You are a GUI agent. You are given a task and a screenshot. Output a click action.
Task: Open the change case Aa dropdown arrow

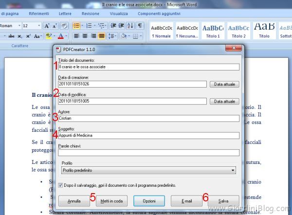tap(41, 36)
